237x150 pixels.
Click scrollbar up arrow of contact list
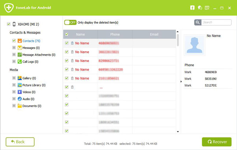click(x=178, y=32)
